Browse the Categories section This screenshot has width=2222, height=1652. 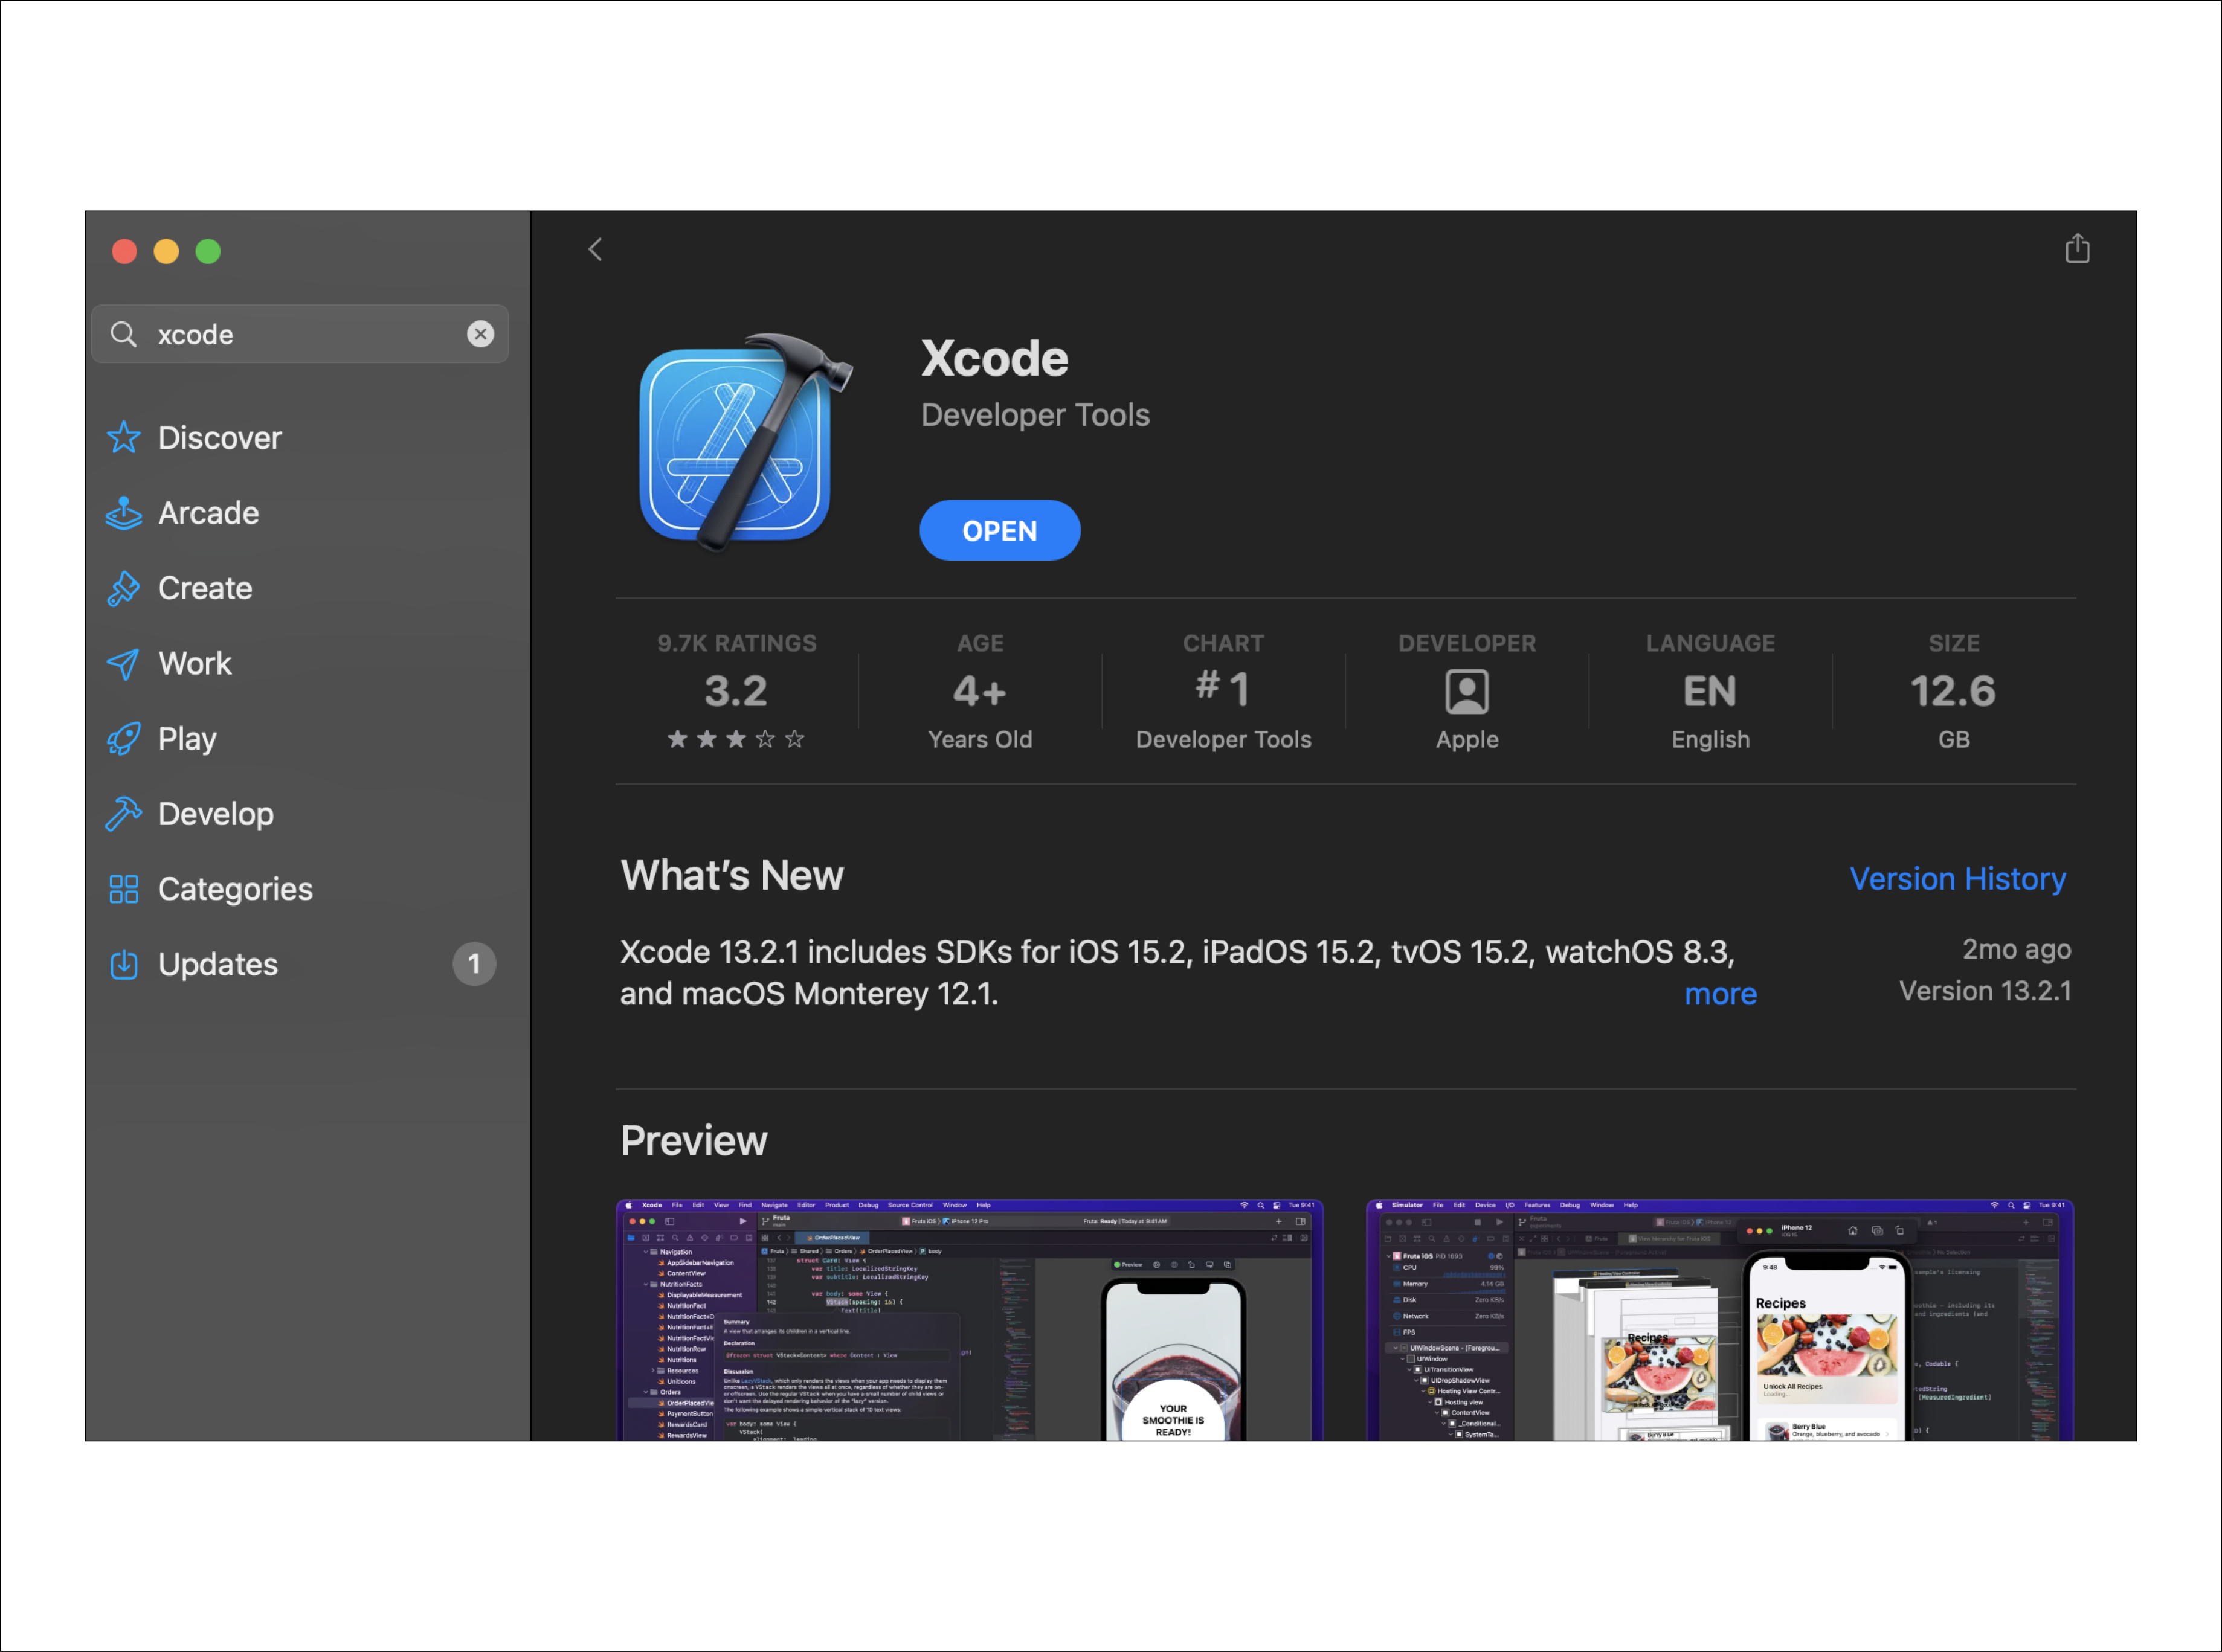pyautogui.click(x=235, y=888)
